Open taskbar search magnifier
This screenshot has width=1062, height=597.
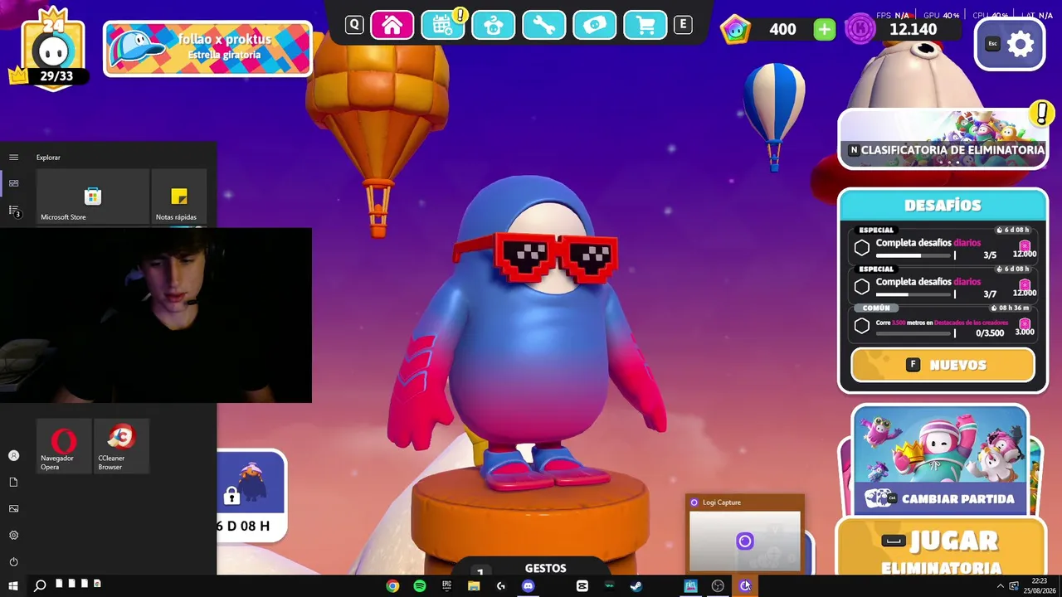40,586
